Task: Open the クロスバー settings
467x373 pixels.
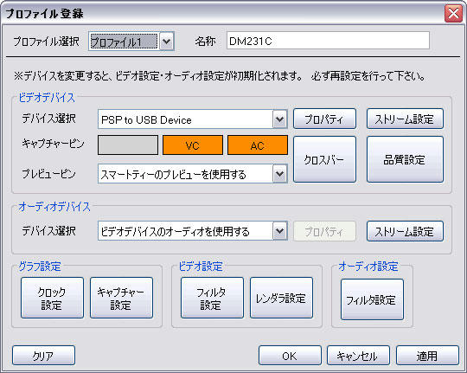Action: tap(324, 159)
